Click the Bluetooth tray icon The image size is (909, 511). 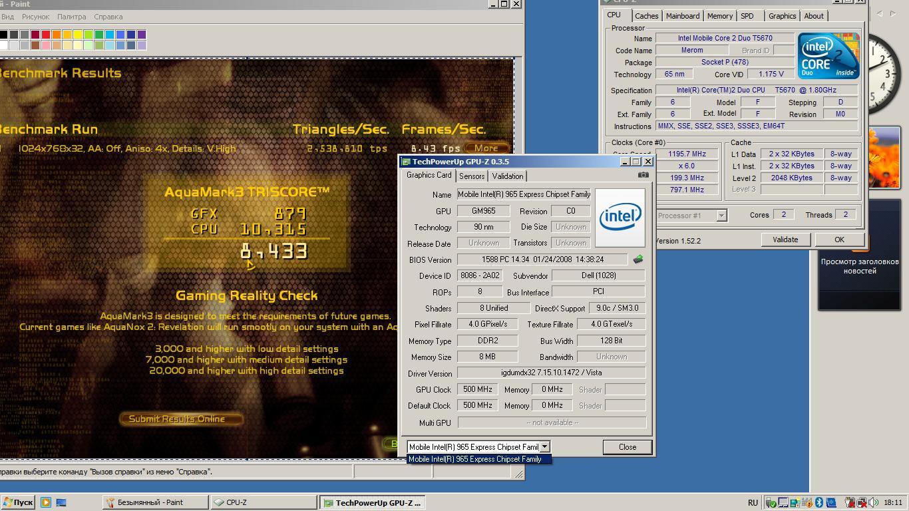click(x=819, y=503)
